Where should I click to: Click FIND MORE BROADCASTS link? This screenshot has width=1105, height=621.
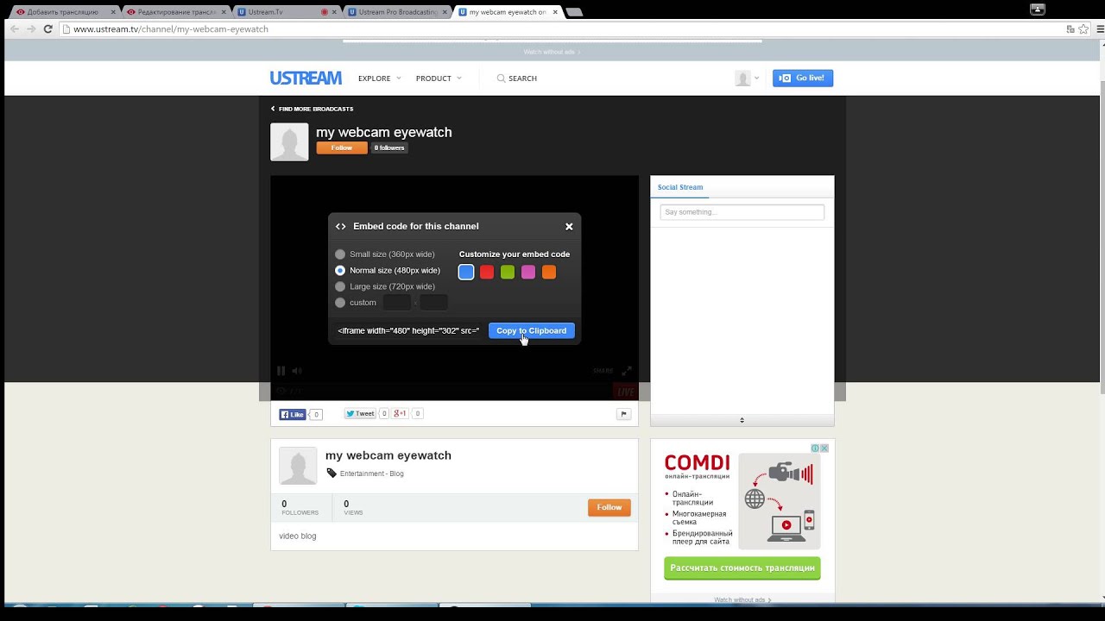[316, 110]
